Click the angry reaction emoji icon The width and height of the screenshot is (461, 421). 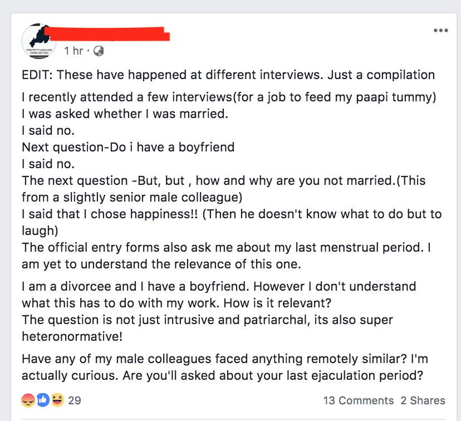coord(28,400)
